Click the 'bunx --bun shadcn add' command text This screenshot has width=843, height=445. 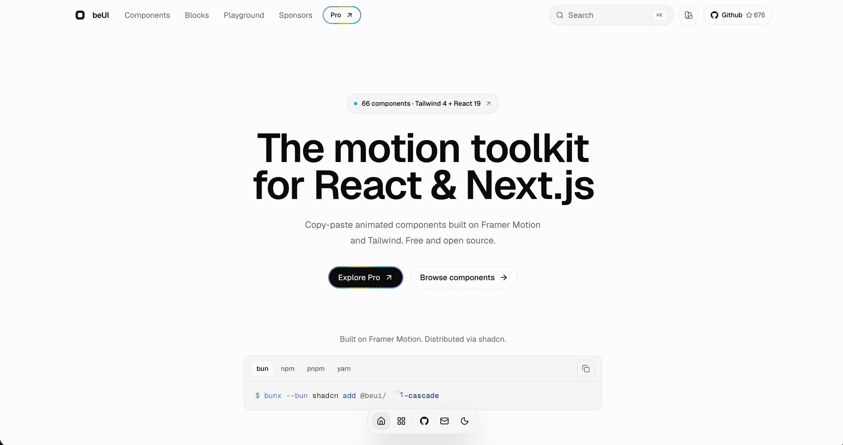pos(310,395)
